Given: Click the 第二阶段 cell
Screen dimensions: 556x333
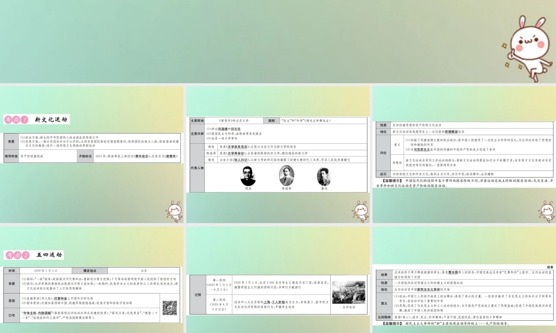Looking at the screenshot, I should 219,304.
